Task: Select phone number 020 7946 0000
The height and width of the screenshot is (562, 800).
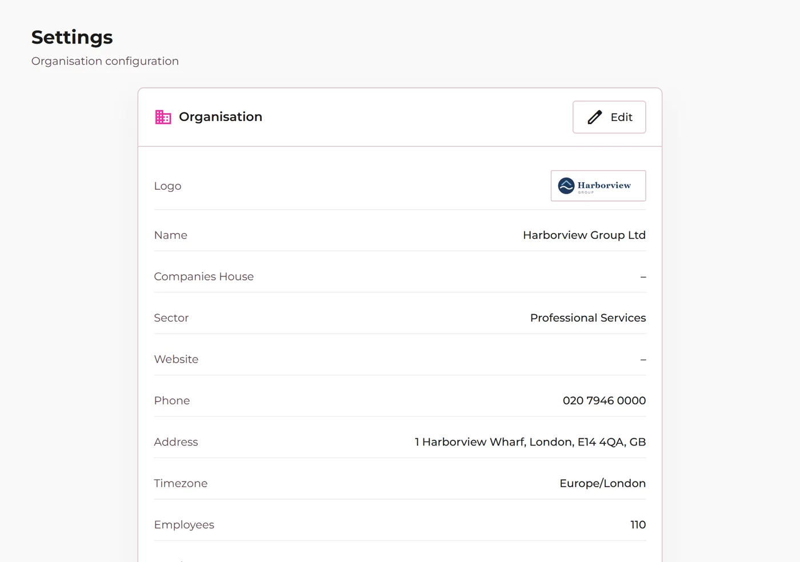Action: click(604, 401)
